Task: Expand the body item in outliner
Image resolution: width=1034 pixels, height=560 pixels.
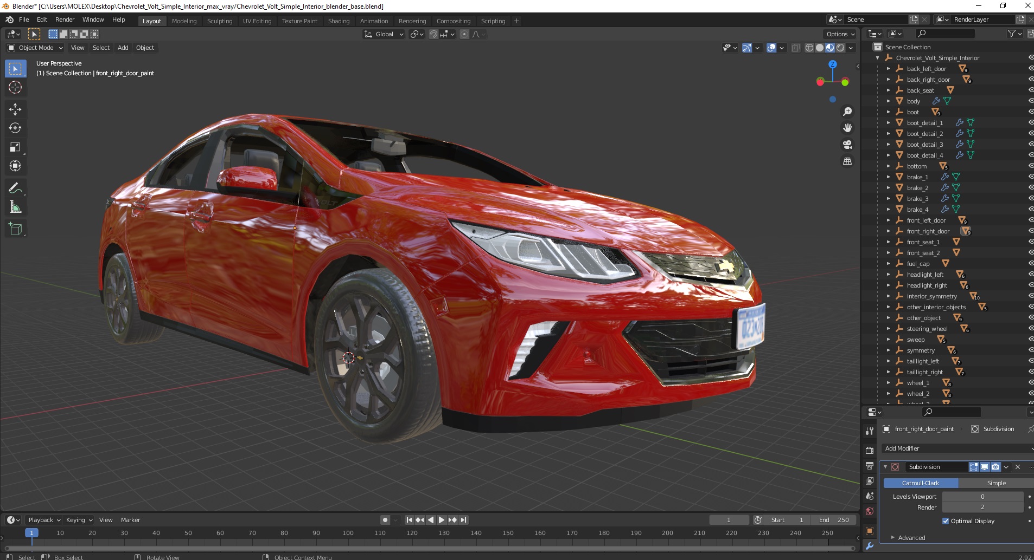Action: point(888,101)
